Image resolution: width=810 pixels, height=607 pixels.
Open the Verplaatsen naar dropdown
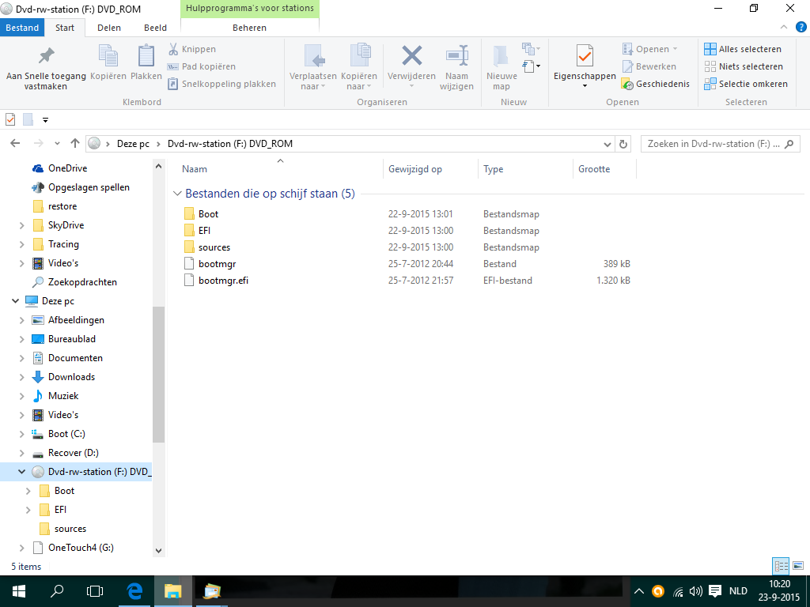[313, 81]
